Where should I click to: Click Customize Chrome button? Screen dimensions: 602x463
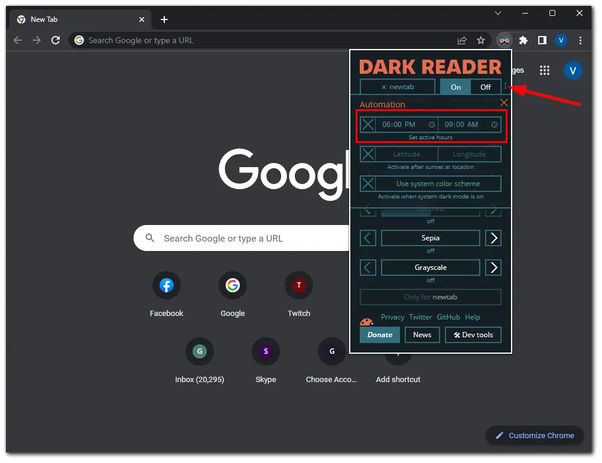535,435
